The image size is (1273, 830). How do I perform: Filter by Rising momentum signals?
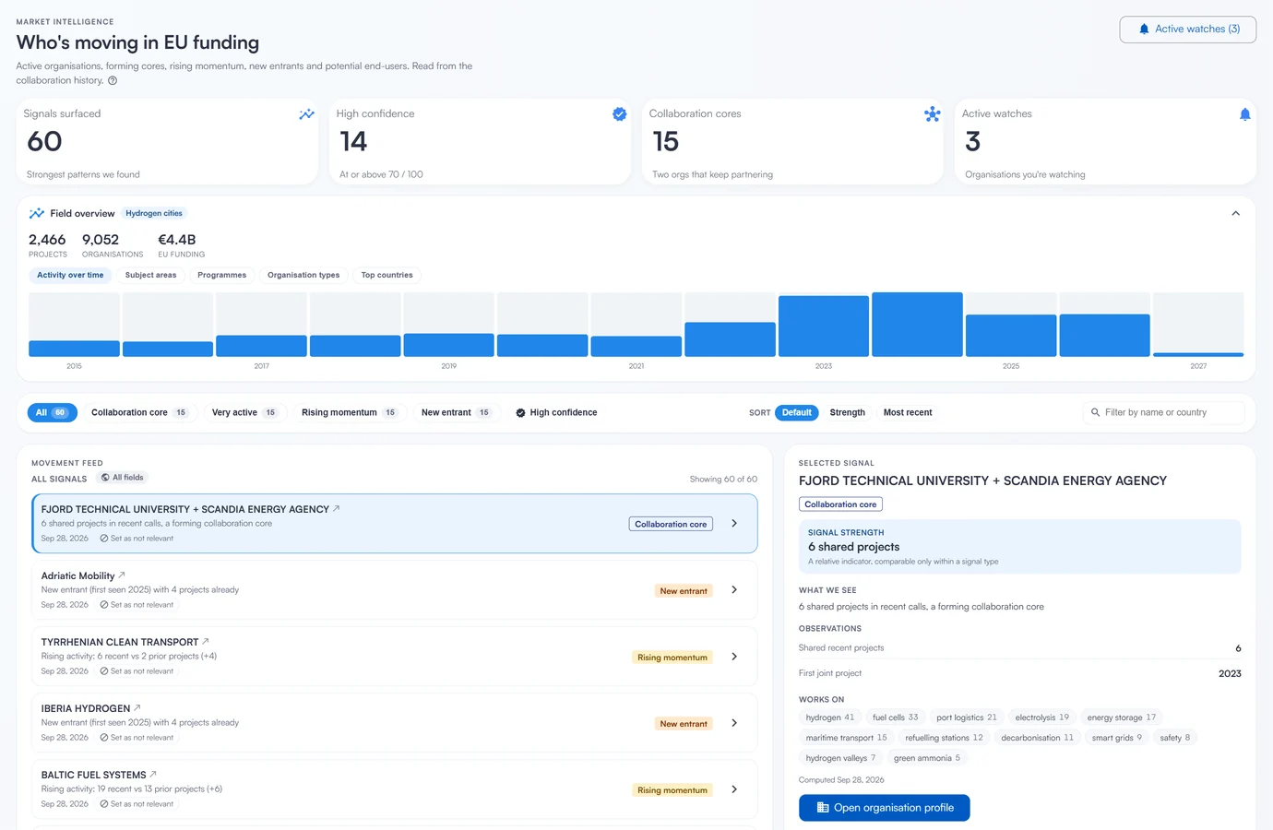tap(349, 412)
